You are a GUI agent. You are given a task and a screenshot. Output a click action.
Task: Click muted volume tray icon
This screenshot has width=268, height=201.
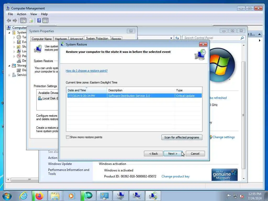[x=242, y=196]
